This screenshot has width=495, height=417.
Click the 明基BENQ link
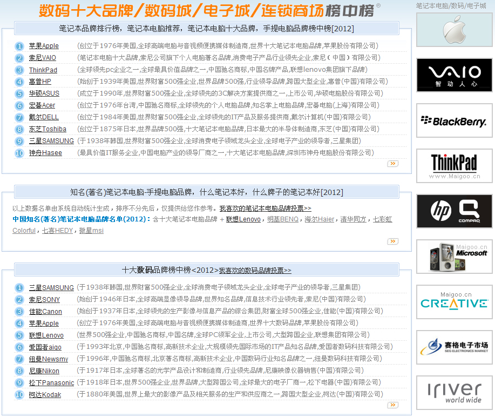tap(282, 219)
